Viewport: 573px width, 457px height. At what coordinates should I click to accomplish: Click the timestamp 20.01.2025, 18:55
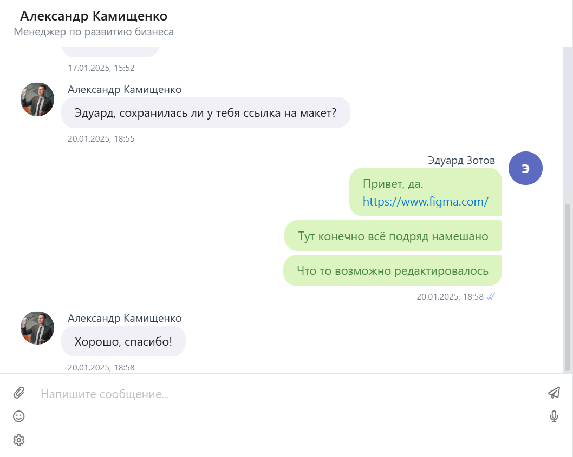(101, 138)
